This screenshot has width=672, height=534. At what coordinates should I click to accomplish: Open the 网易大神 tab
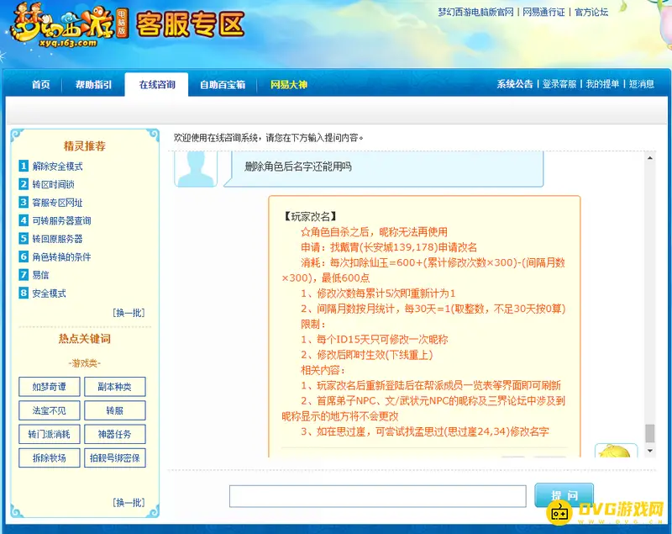[x=288, y=84]
